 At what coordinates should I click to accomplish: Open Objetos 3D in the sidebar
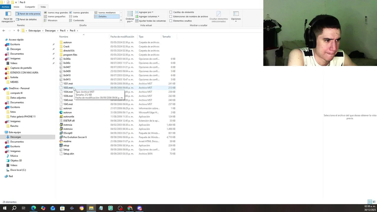tap(16, 160)
